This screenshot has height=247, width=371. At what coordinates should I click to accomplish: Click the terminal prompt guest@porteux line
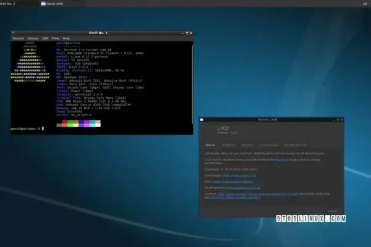[27, 128]
